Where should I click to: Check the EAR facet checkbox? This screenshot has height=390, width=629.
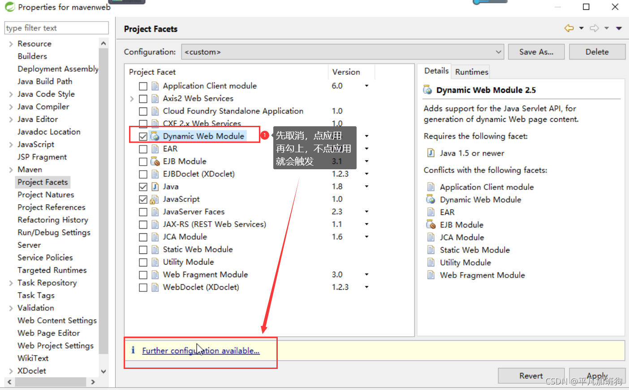pyautogui.click(x=143, y=149)
